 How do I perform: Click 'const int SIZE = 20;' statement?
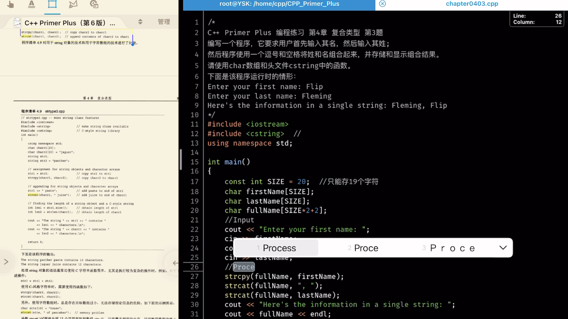(x=267, y=182)
